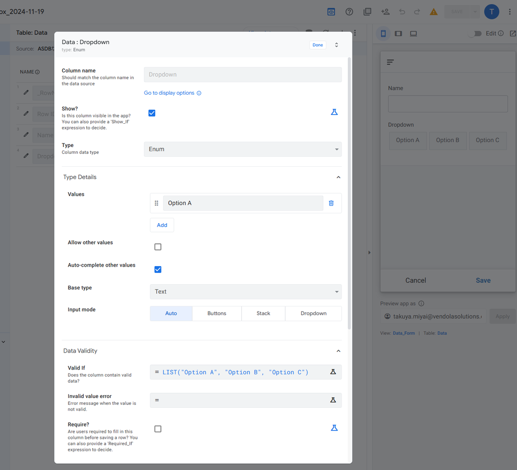Select Auto input mode

coord(171,313)
